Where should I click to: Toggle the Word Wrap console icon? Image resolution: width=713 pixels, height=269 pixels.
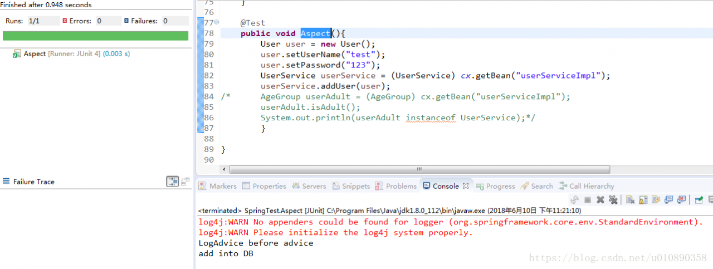[x=656, y=199]
